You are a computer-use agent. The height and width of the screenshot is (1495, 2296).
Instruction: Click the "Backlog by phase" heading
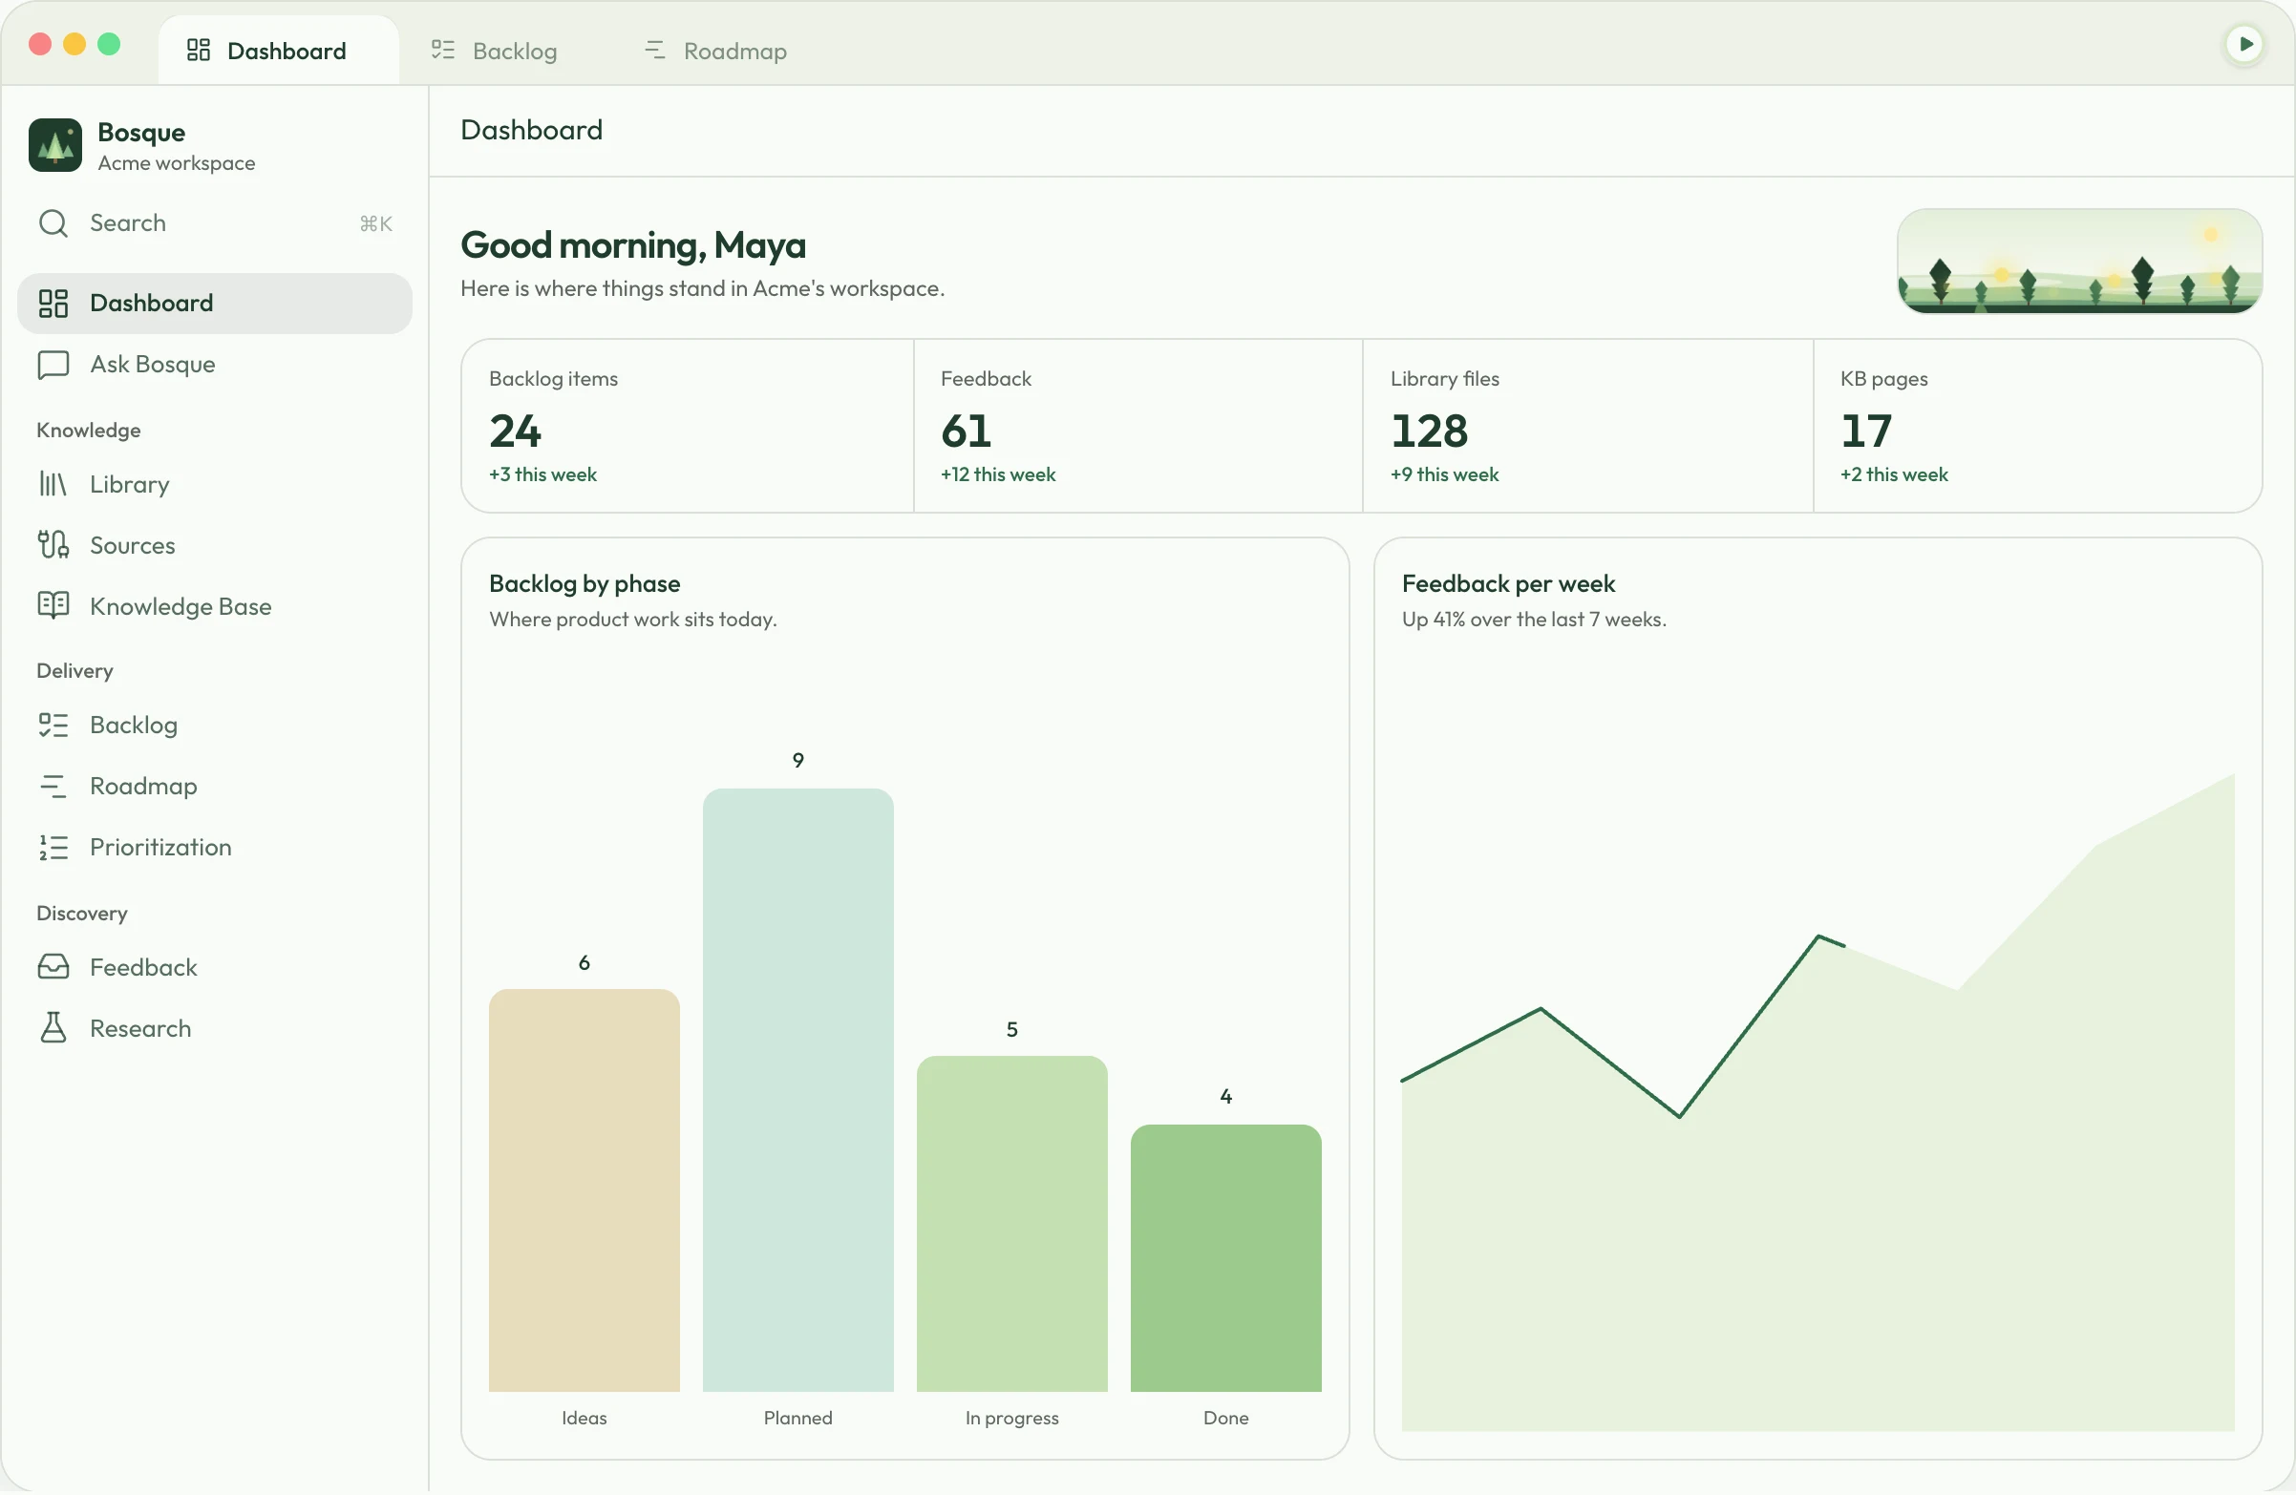coord(585,584)
